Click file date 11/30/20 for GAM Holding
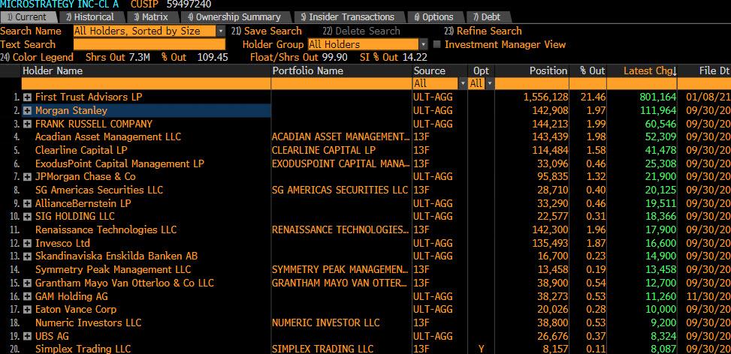 click(x=708, y=296)
